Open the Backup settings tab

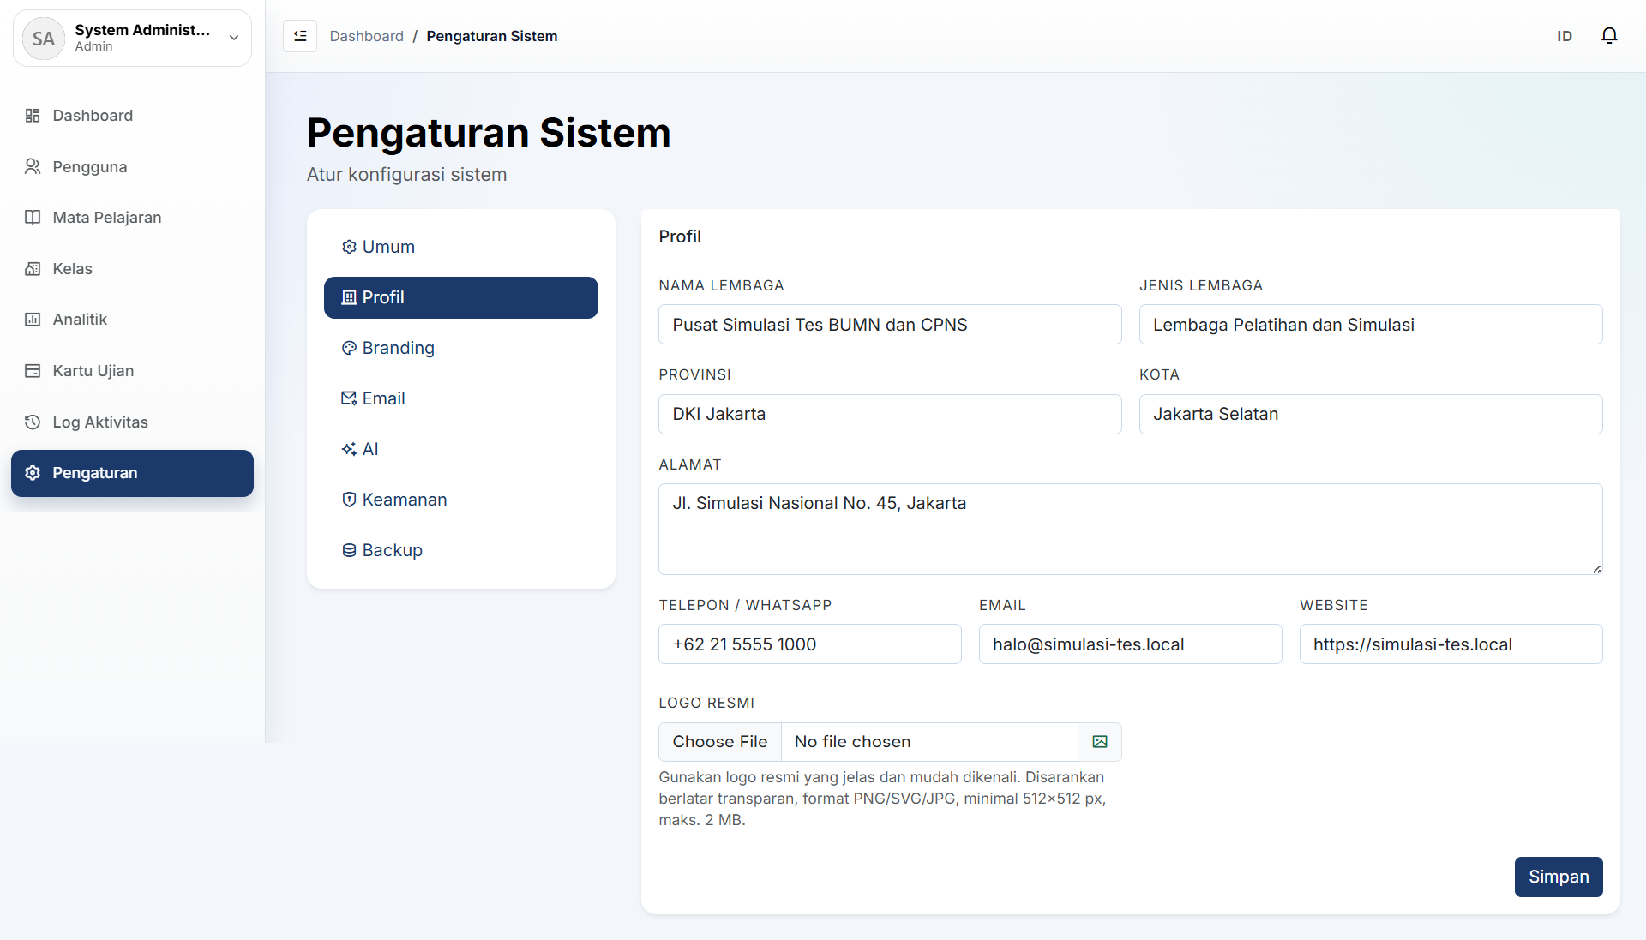(x=461, y=550)
